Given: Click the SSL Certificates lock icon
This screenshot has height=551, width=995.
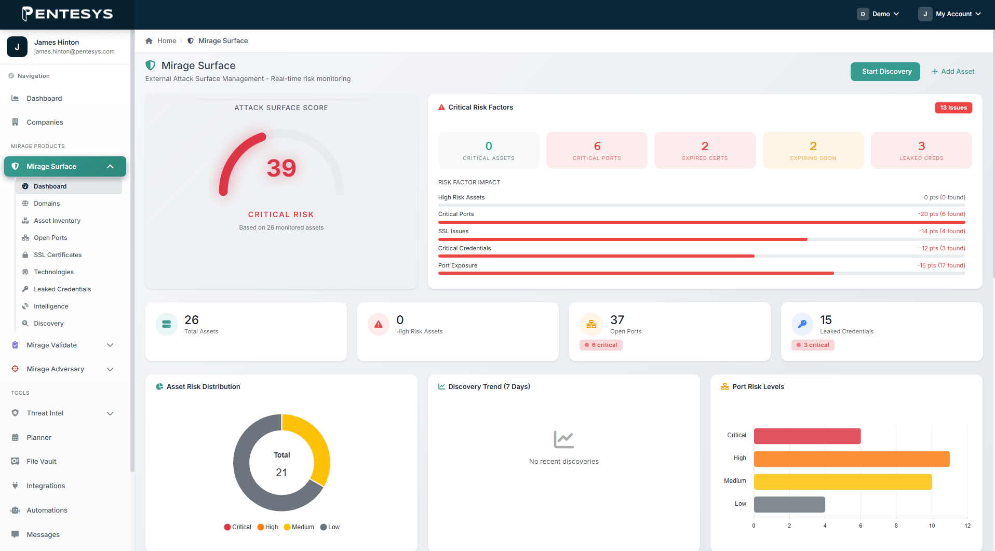Looking at the screenshot, I should (25, 255).
